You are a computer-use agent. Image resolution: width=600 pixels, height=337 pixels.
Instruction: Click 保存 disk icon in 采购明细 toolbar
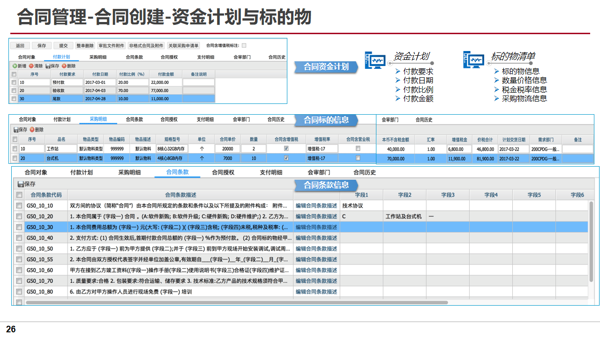pos(15,130)
